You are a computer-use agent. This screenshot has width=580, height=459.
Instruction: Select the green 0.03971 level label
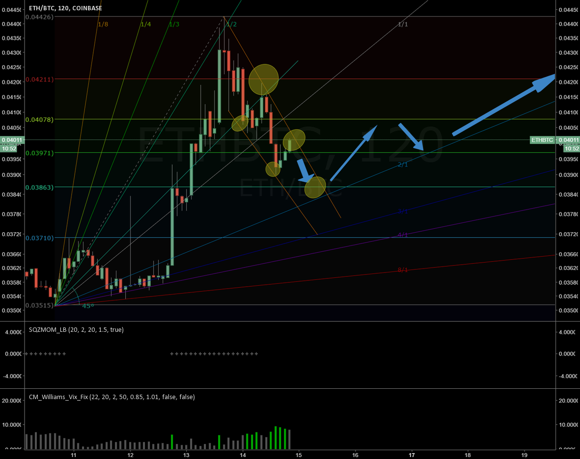40,153
